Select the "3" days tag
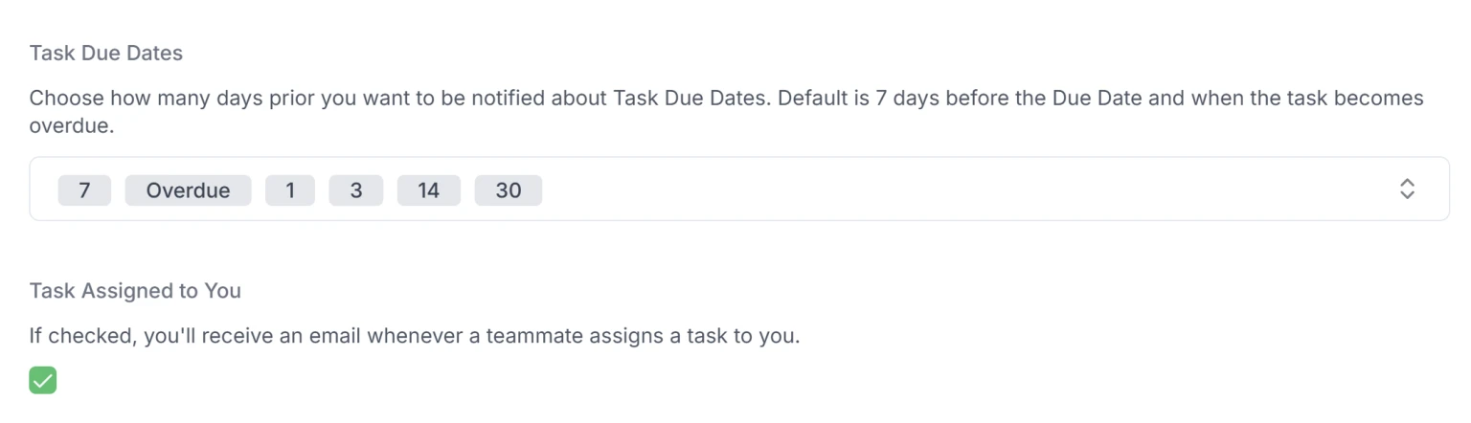This screenshot has height=423, width=1471. pyautogui.click(x=356, y=190)
